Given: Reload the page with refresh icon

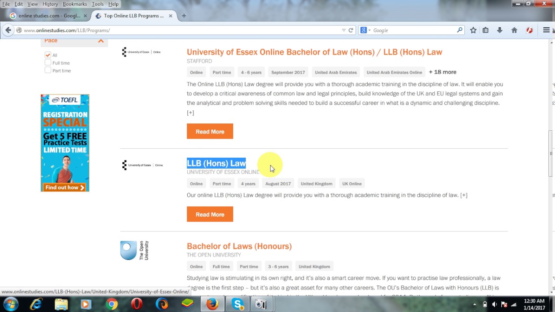Looking at the screenshot, I should click(x=351, y=30).
